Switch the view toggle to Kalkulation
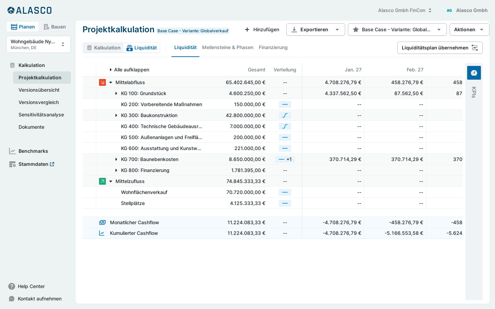 pyautogui.click(x=103, y=48)
